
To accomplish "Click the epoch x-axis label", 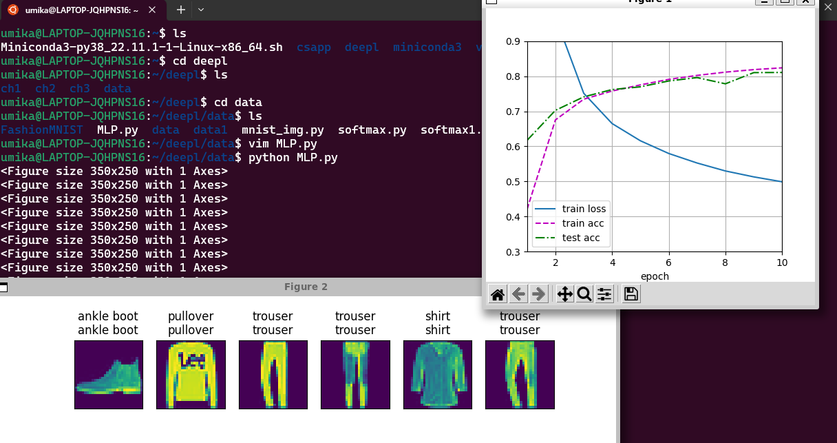I will [654, 276].
